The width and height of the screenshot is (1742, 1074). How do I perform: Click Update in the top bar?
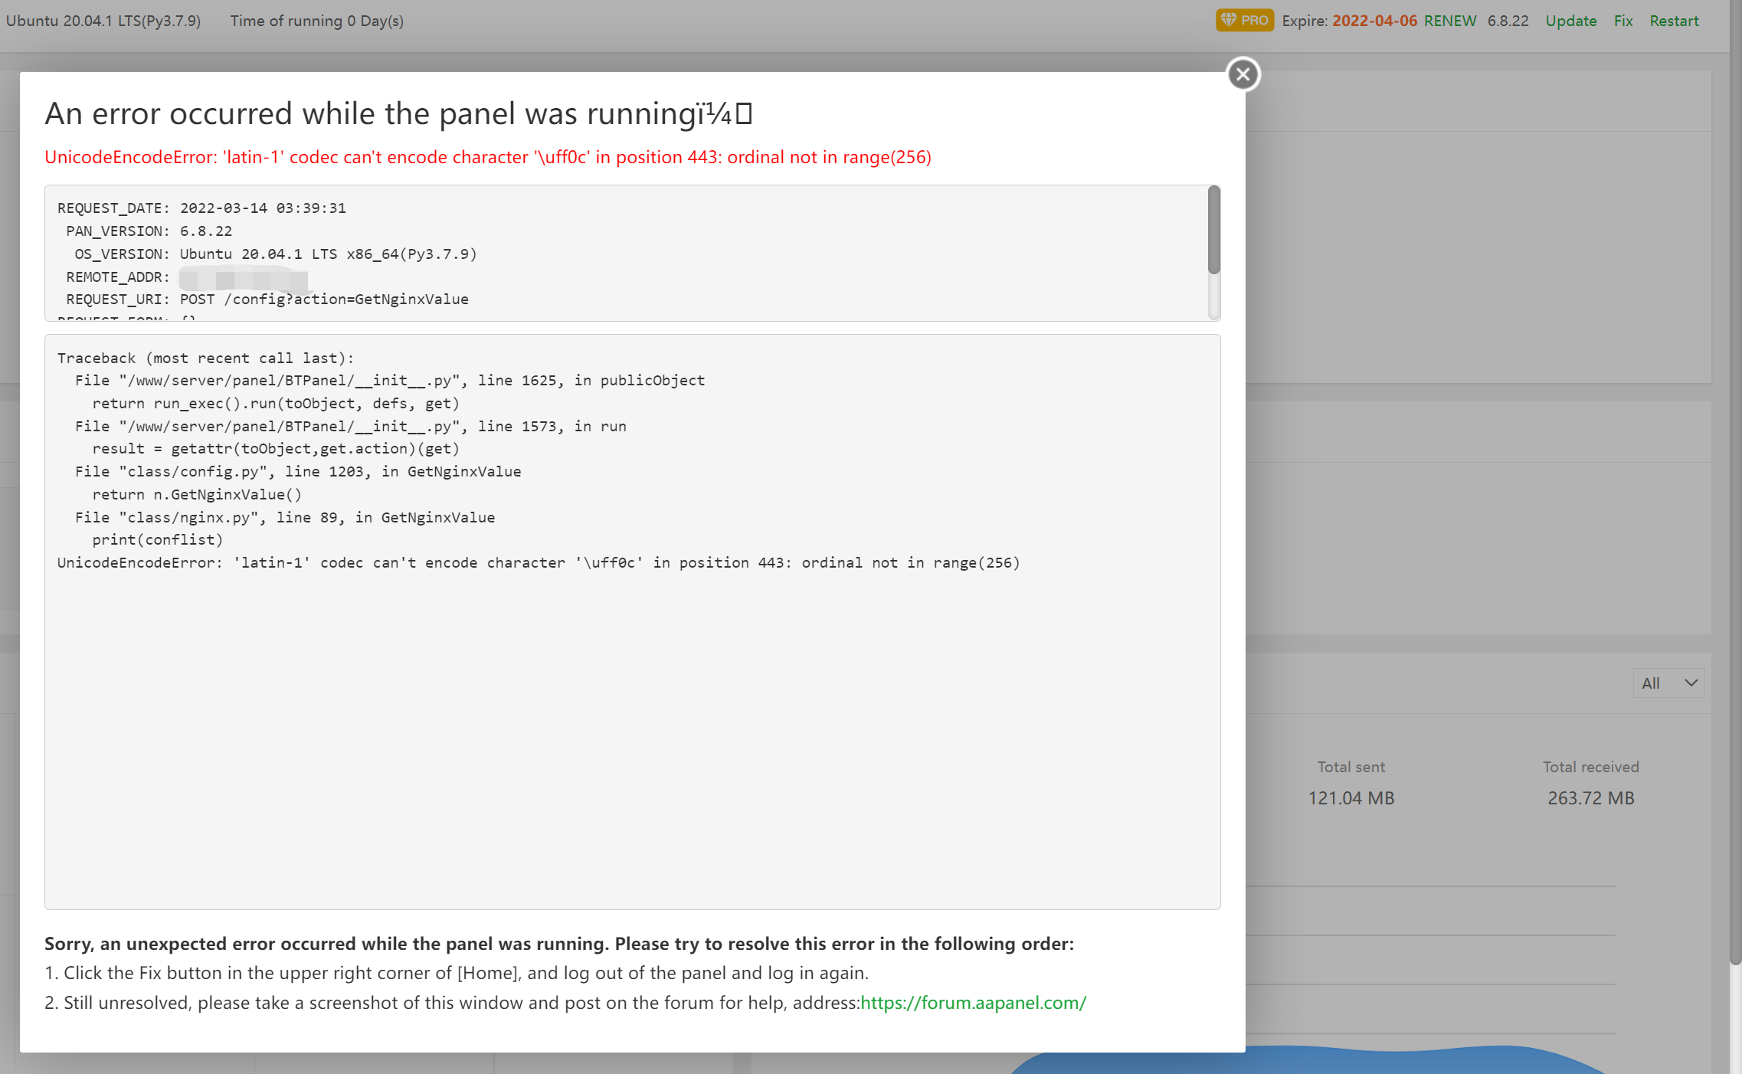(x=1570, y=21)
